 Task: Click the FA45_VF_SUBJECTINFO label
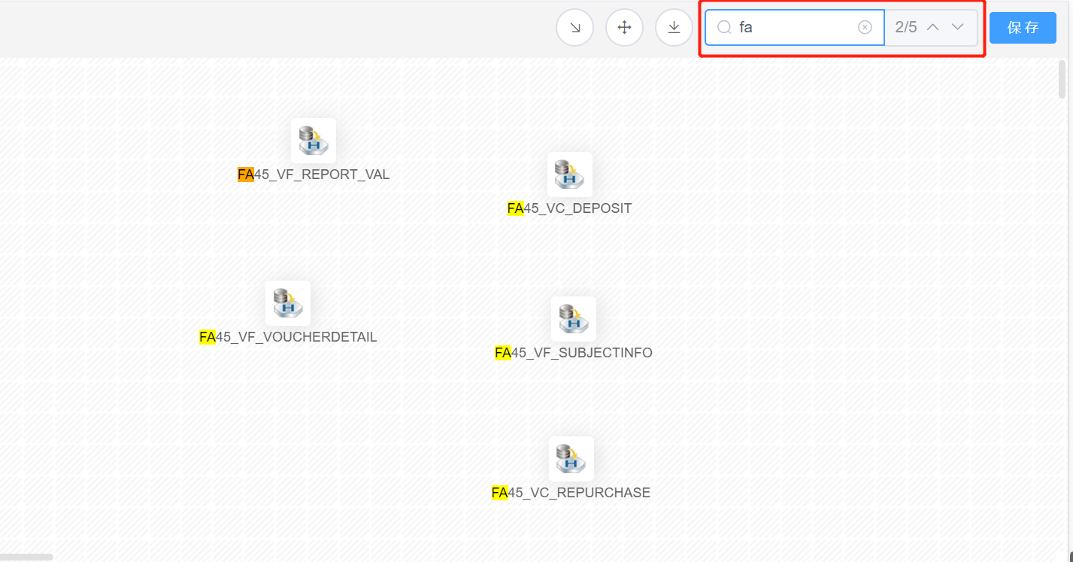coord(574,353)
